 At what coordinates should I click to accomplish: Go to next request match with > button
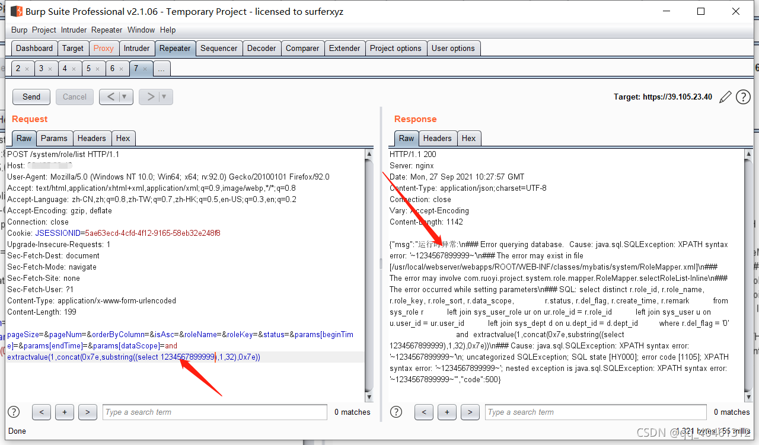pos(88,412)
